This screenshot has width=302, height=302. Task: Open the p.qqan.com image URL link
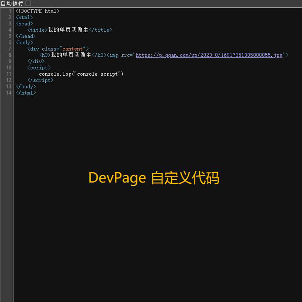pyautogui.click(x=209, y=55)
